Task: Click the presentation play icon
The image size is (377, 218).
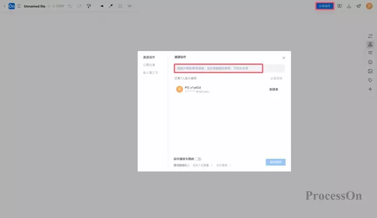Action: pyautogui.click(x=340, y=6)
